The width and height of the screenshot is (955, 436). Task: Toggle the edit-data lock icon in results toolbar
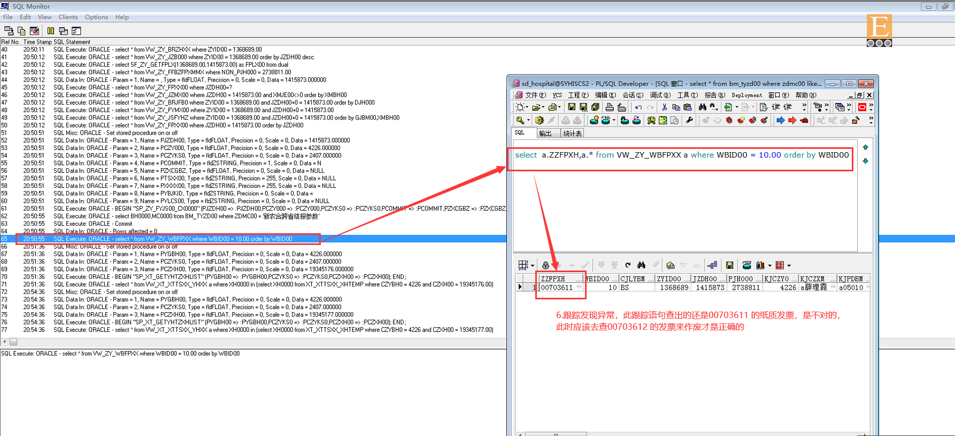[x=545, y=265]
